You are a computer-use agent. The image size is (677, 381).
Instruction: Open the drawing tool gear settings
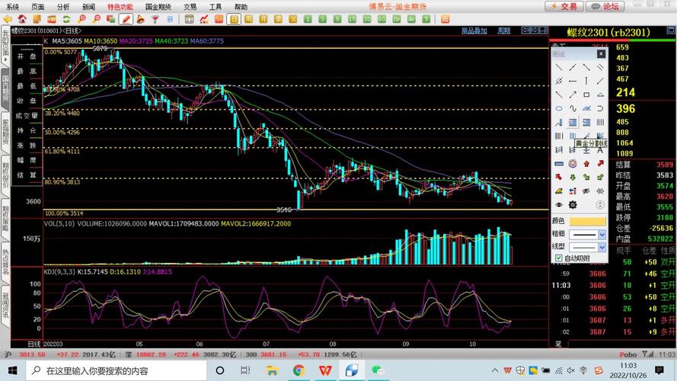point(573,204)
